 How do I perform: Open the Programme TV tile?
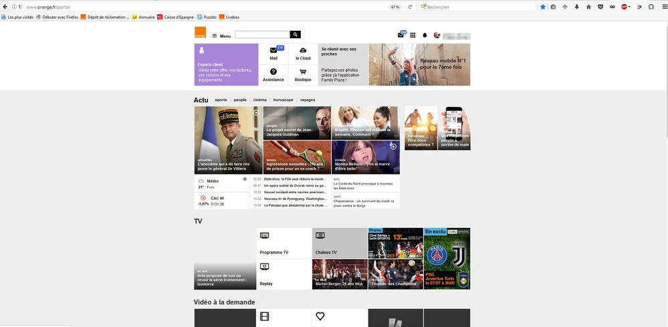(284, 243)
